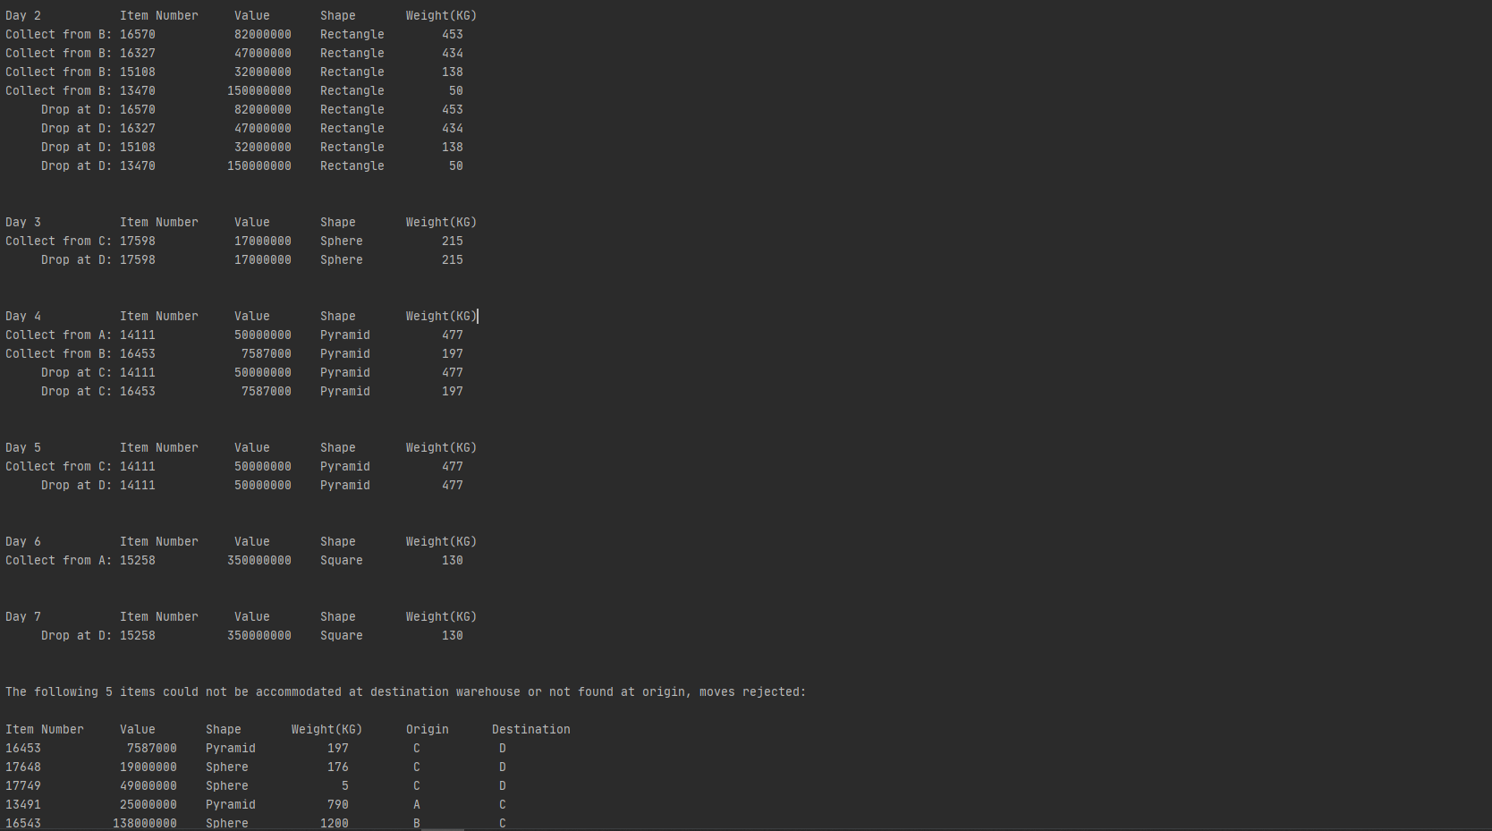The image size is (1492, 831).
Task: Click weight 197 in Drop at C 16453 row
Action: pyautogui.click(x=453, y=391)
